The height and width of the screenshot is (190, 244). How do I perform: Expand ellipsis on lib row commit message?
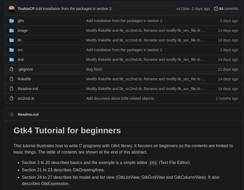tap(203, 41)
